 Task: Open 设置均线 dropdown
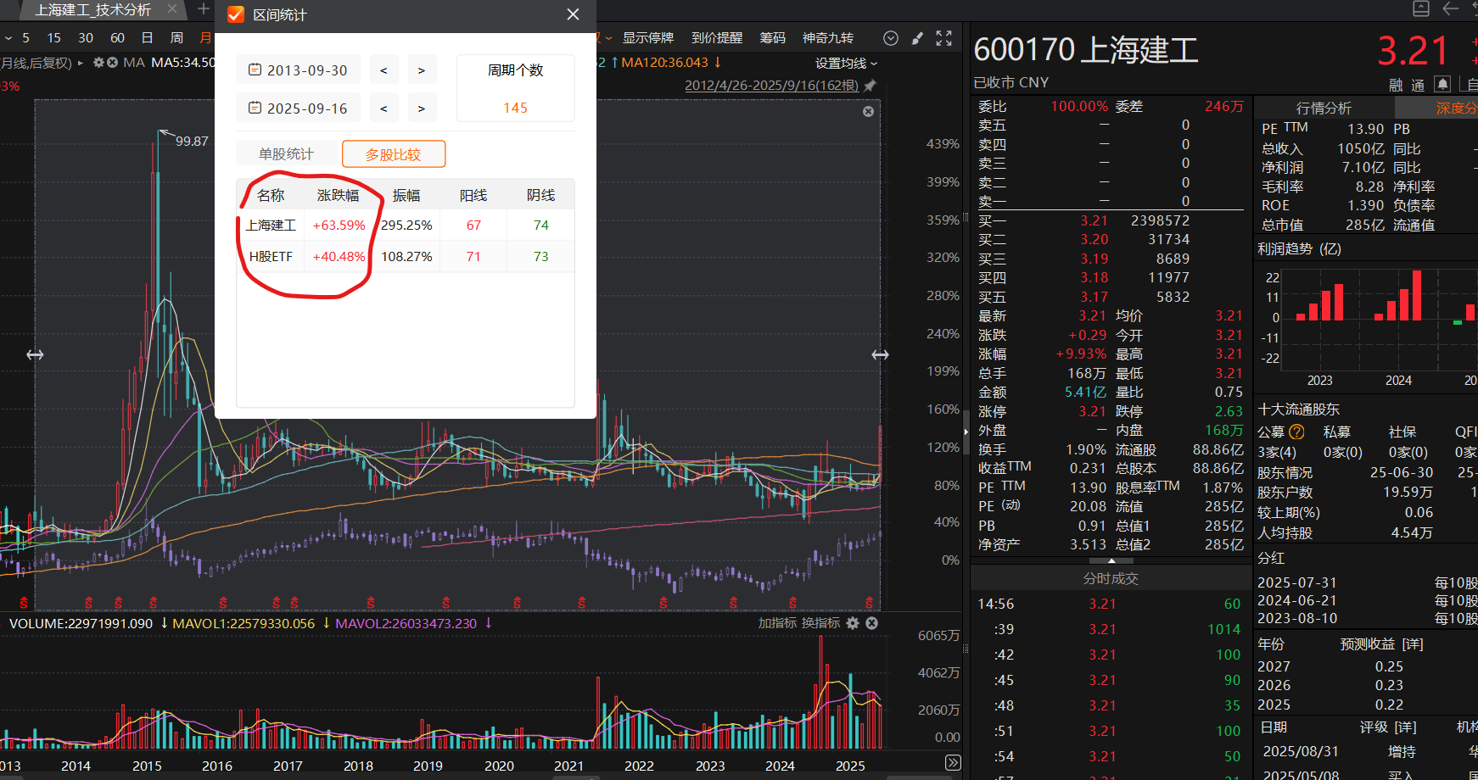pos(846,63)
